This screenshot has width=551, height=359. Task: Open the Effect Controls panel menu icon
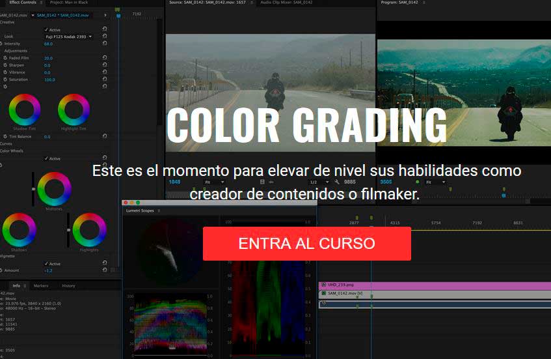(41, 3)
